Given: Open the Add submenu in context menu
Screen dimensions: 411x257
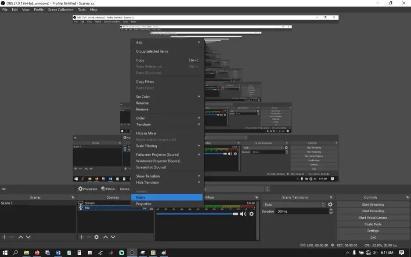Looking at the screenshot, I should coord(167,42).
